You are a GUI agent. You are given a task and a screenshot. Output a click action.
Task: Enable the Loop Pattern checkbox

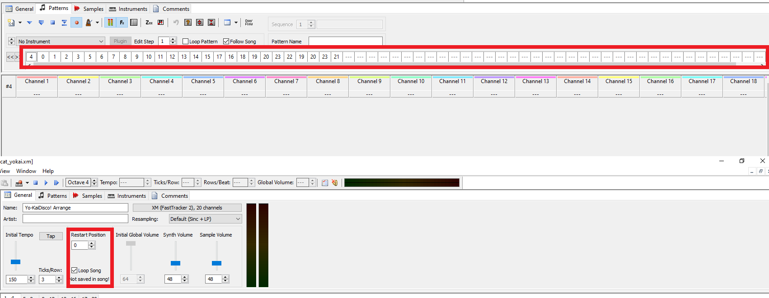(x=185, y=42)
